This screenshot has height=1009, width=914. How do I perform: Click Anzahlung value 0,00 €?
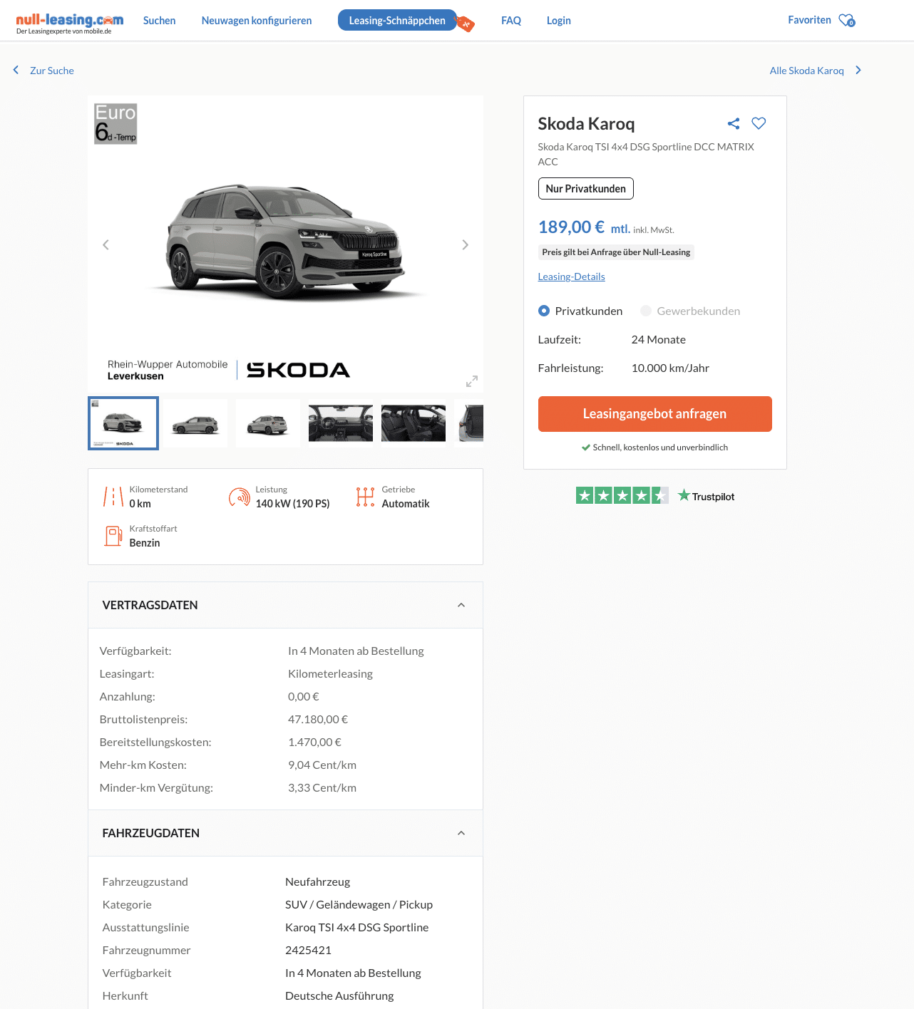pyautogui.click(x=304, y=697)
